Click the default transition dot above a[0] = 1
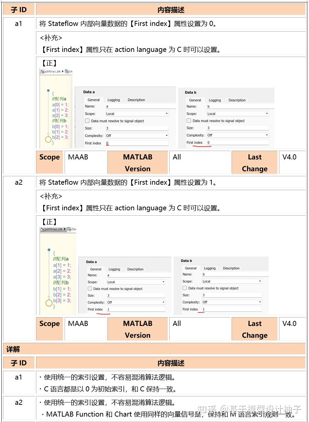The image size is (309, 422). pyautogui.click(x=48, y=90)
